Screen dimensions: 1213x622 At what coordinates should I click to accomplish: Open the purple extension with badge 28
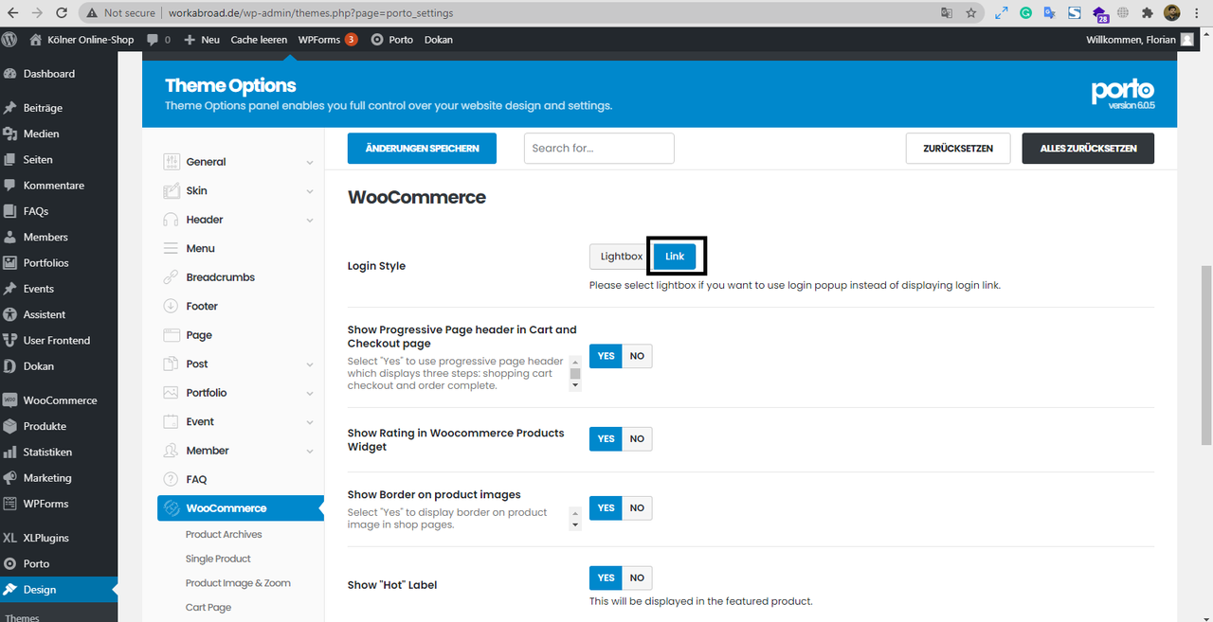1100,14
